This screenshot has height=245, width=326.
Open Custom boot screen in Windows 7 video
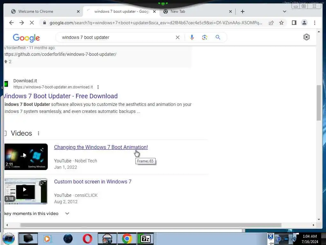[x=93, y=182]
